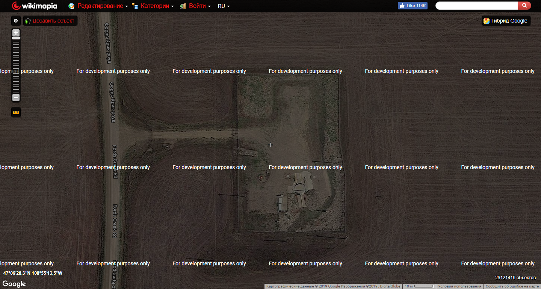The width and height of the screenshot is (541, 289).
Task: Select the ruler distance measurement tool
Action: coord(16,112)
